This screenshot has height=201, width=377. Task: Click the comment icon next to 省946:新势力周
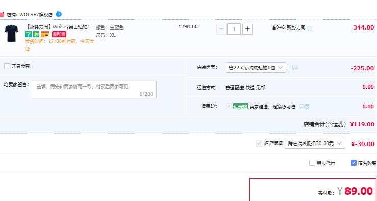click(x=310, y=28)
